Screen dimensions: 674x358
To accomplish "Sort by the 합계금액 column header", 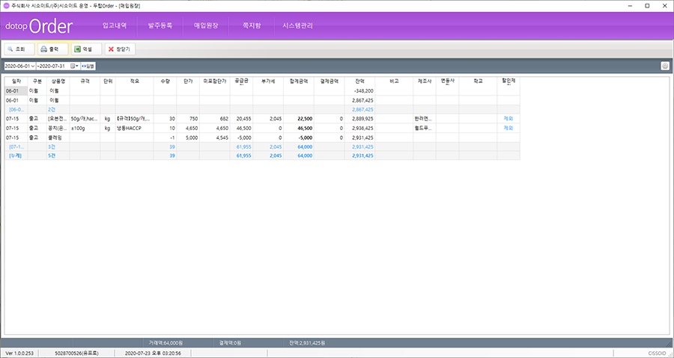I will [x=299, y=80].
